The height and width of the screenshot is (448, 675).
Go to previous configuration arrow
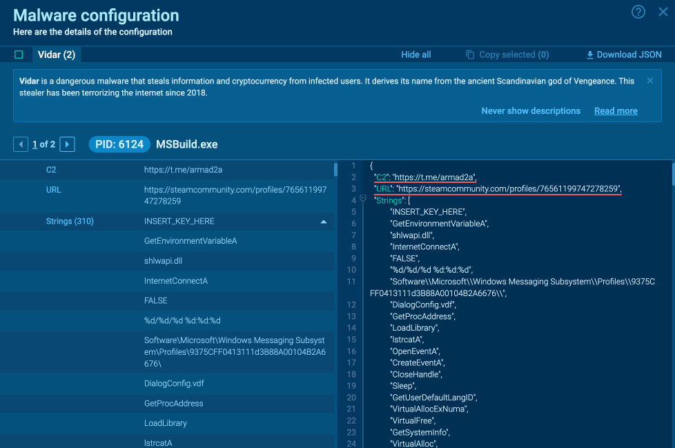click(x=21, y=144)
